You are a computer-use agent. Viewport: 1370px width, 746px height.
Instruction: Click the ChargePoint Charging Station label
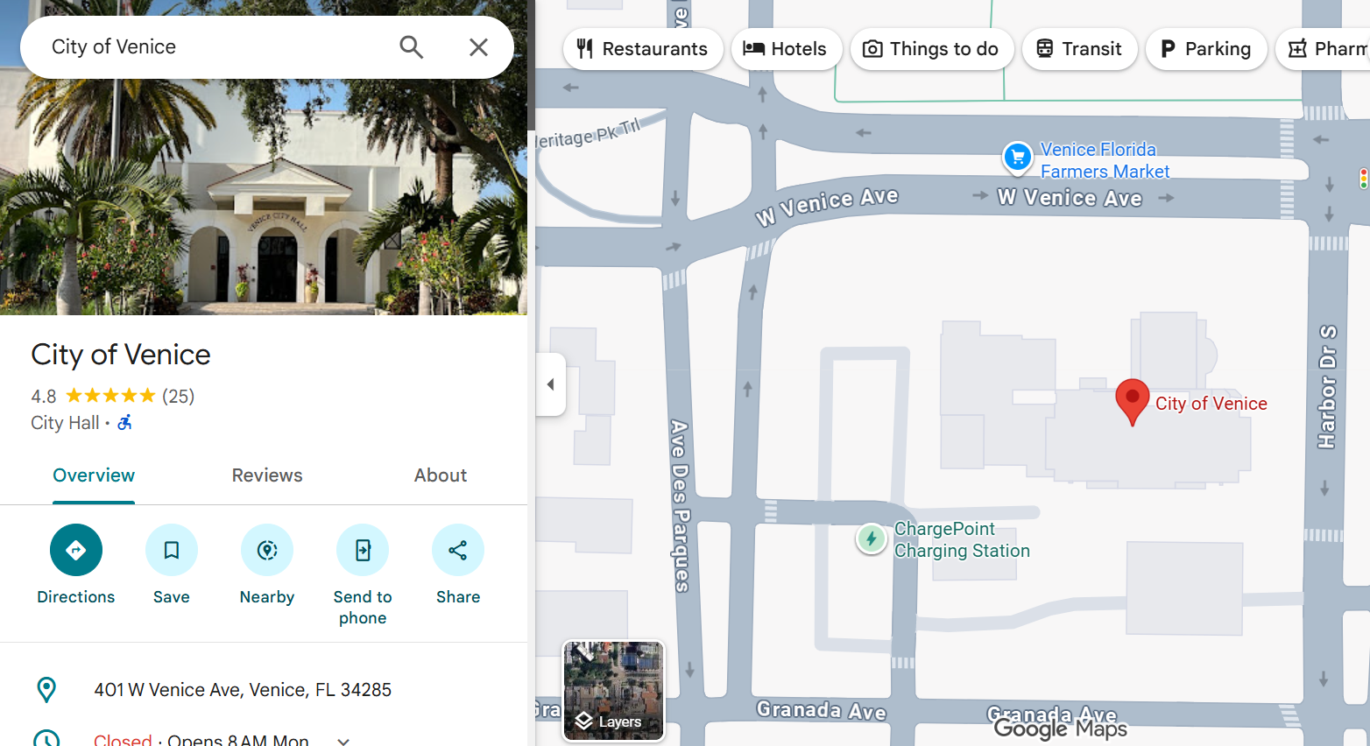(962, 540)
